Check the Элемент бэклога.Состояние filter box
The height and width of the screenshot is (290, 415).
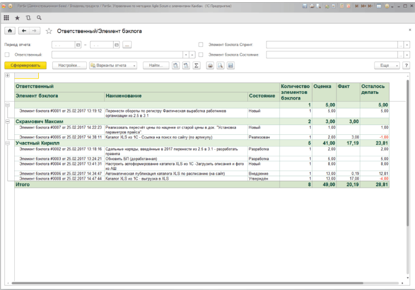(x=201, y=55)
